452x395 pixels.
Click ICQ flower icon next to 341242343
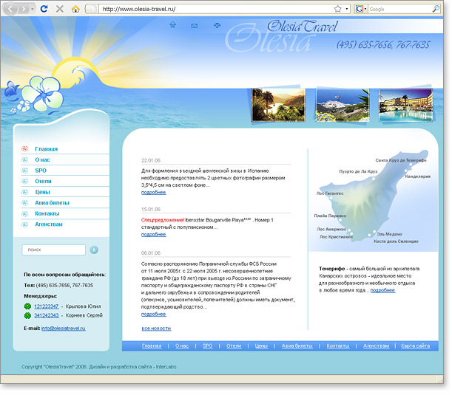pyautogui.click(x=27, y=315)
